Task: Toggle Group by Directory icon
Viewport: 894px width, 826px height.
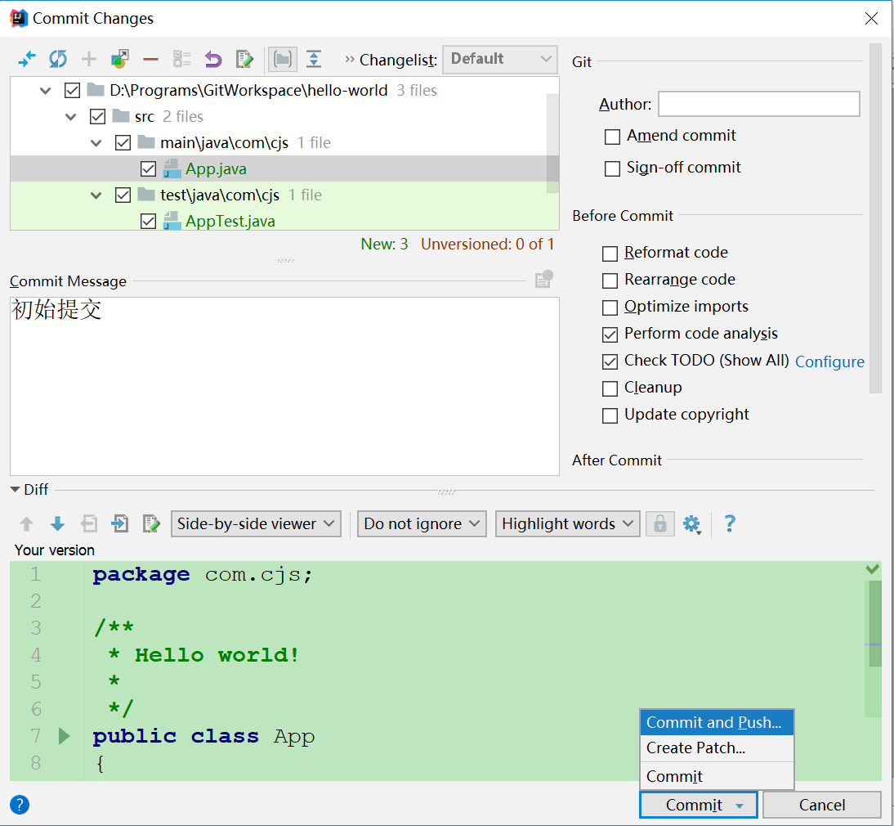Action: point(283,59)
